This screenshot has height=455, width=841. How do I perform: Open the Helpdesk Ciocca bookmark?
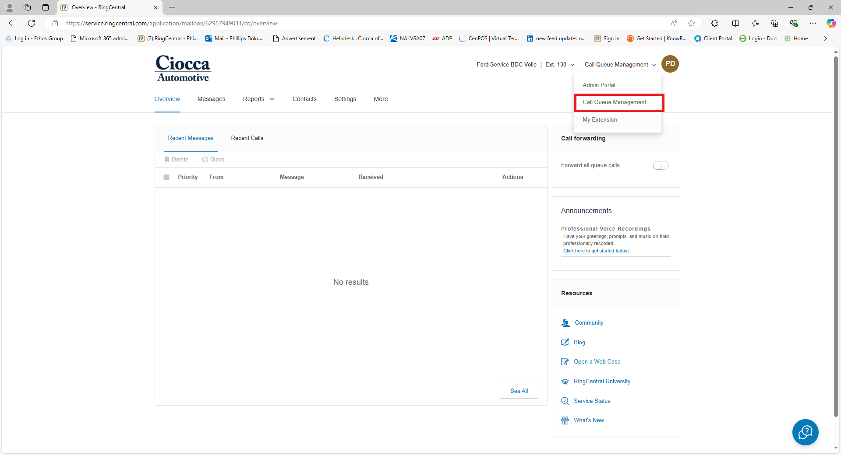(x=353, y=38)
